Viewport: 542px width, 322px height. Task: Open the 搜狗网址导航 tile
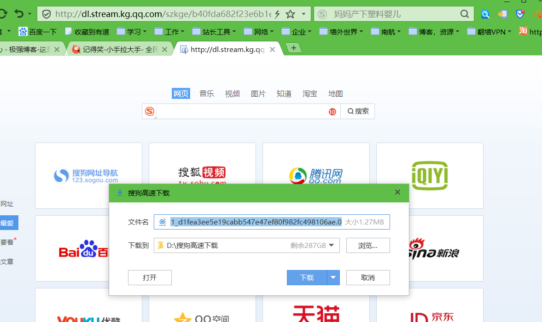[x=88, y=175]
